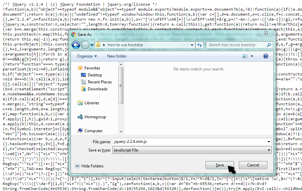Viewport: 302px width, 191px height.
Task: Select Desktop under Favorites
Action: click(95, 75)
